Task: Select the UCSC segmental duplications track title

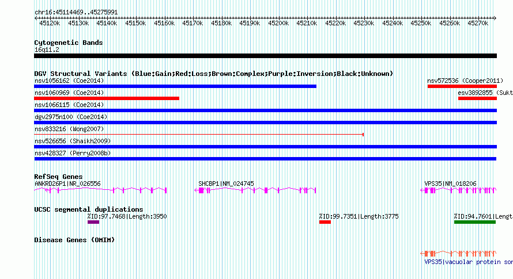Action: [89, 209]
